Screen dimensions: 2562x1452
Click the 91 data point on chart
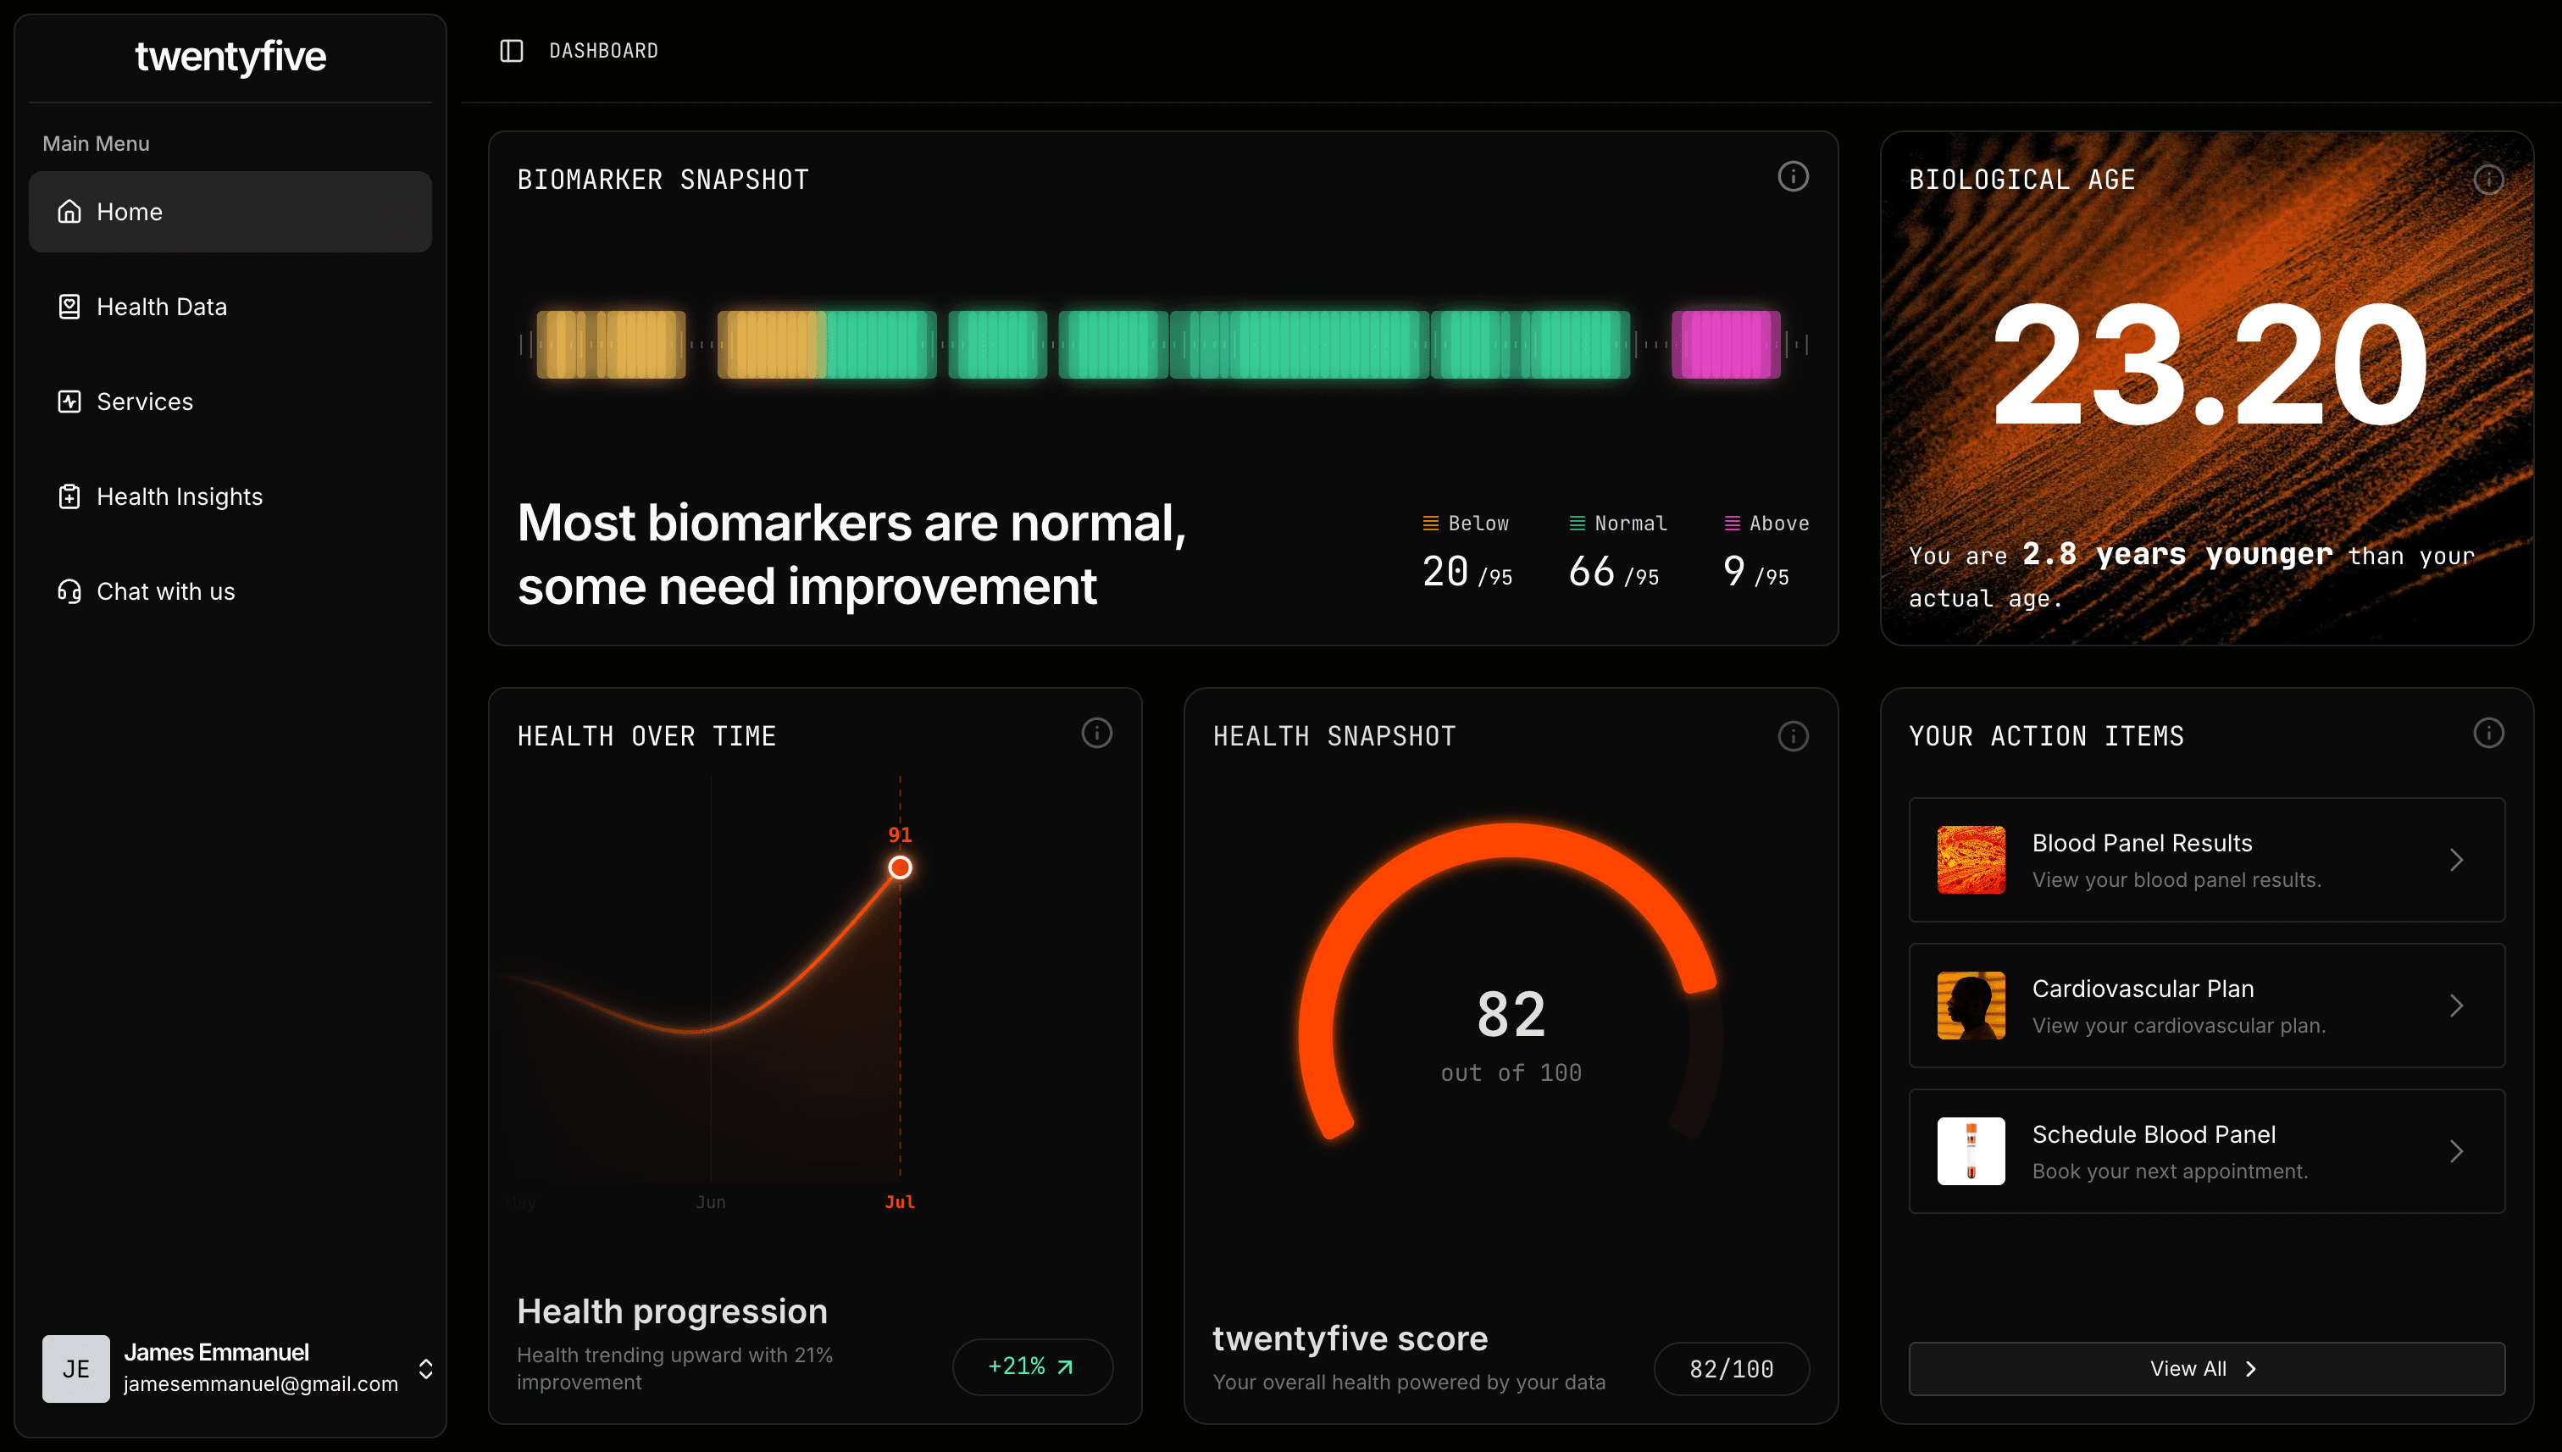(x=900, y=867)
